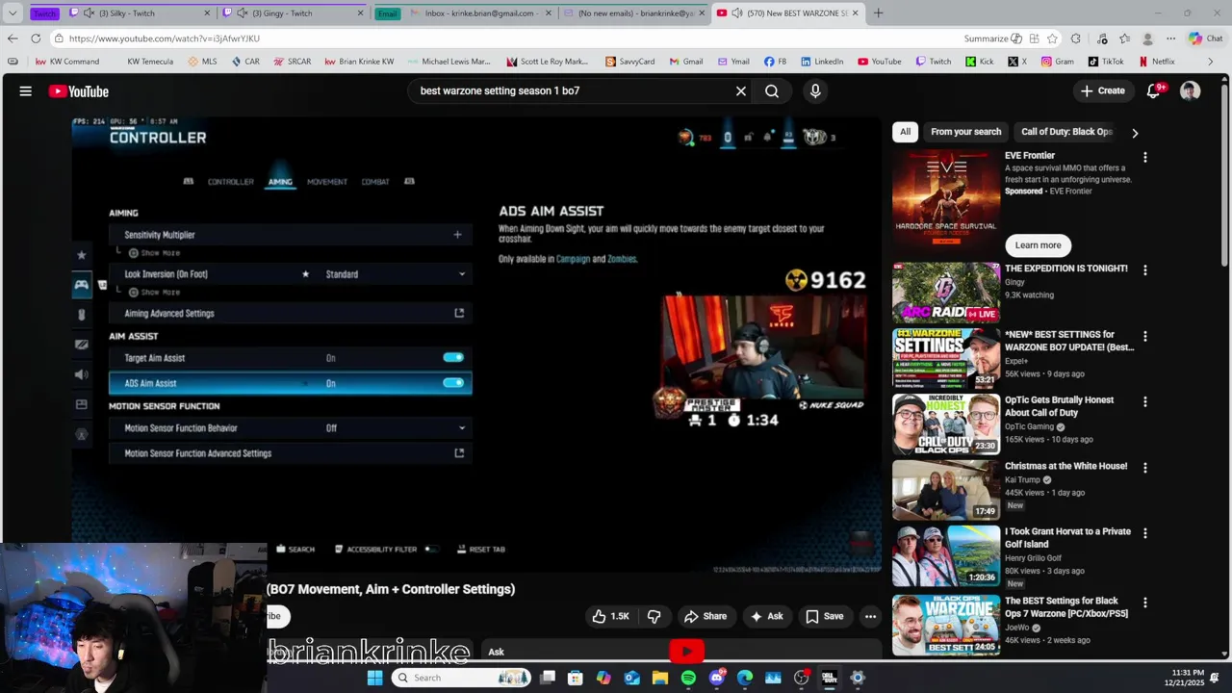Open the YouTube account avatar menu
This screenshot has height=693, width=1232.
(1191, 90)
